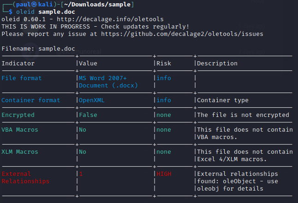The height and width of the screenshot is (203, 298).
Task: Click the Risk column header
Action: (x=164, y=63)
